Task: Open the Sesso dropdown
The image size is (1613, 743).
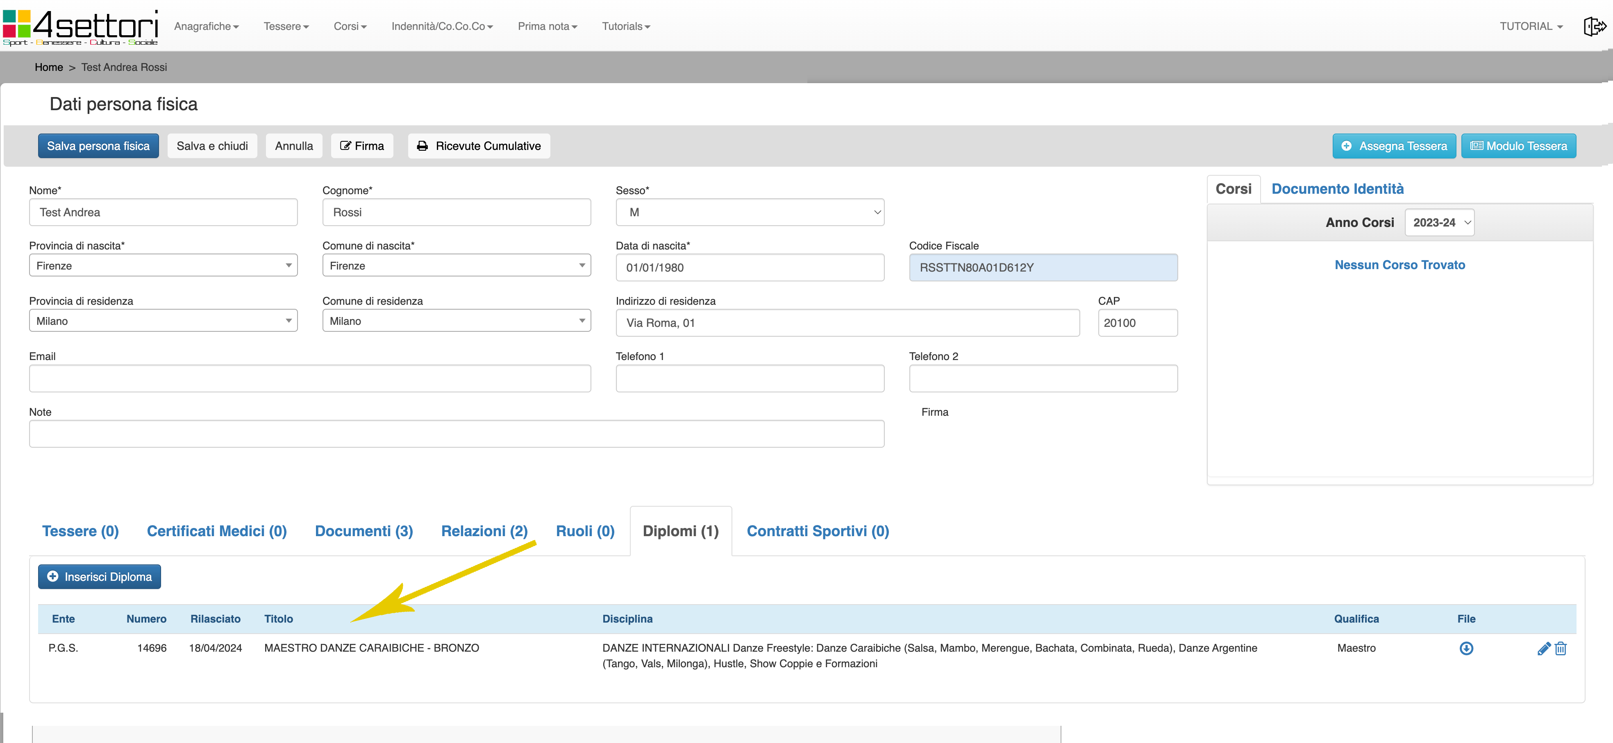Action: pyautogui.click(x=750, y=212)
